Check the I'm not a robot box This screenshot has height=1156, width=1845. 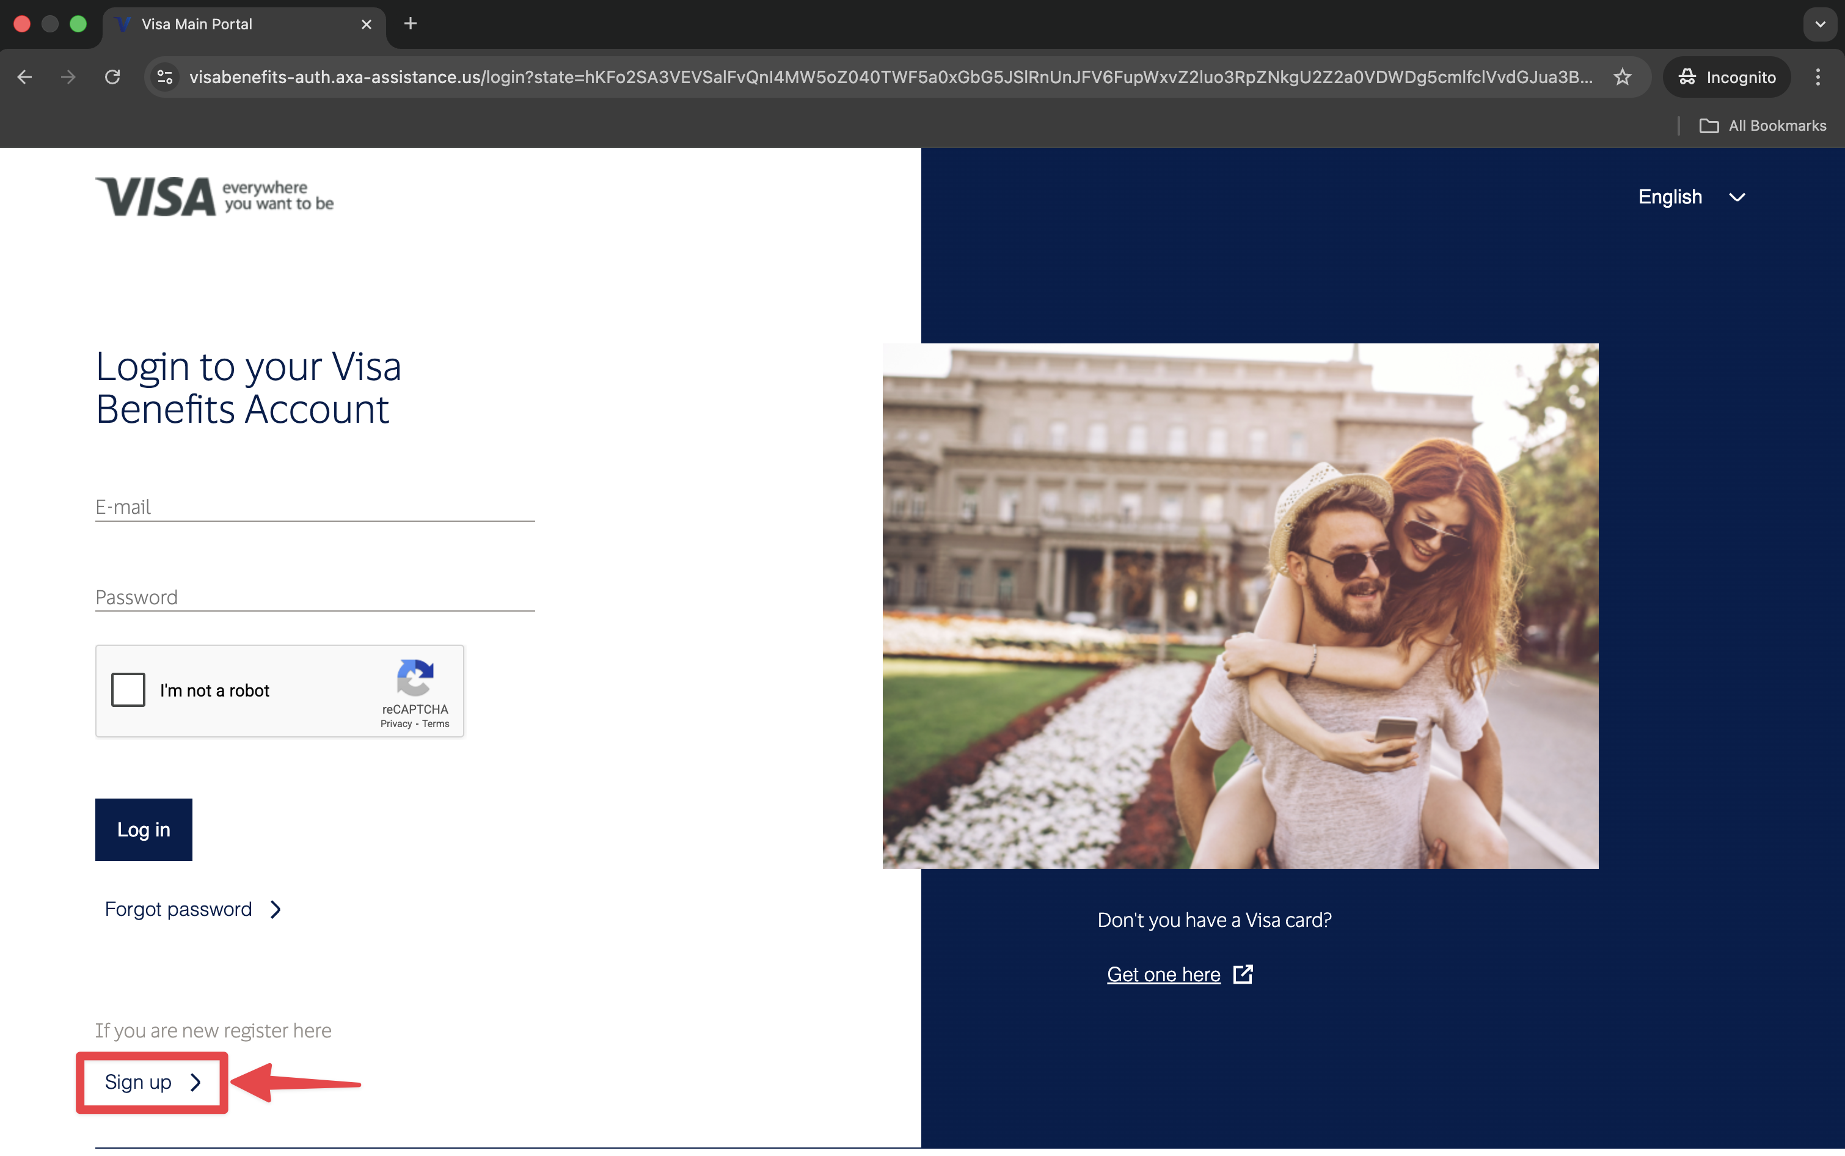pos(128,690)
